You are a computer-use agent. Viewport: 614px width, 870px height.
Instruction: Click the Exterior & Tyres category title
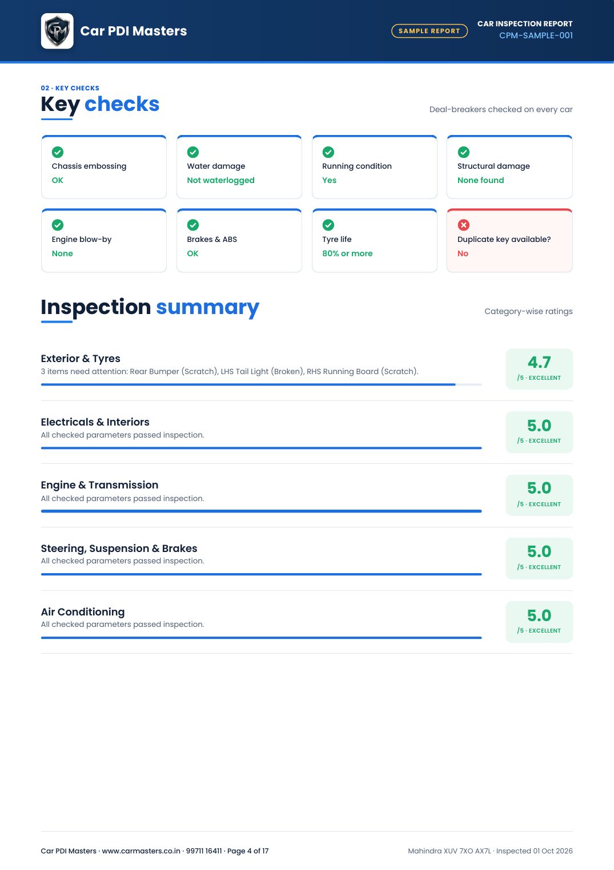click(x=81, y=359)
